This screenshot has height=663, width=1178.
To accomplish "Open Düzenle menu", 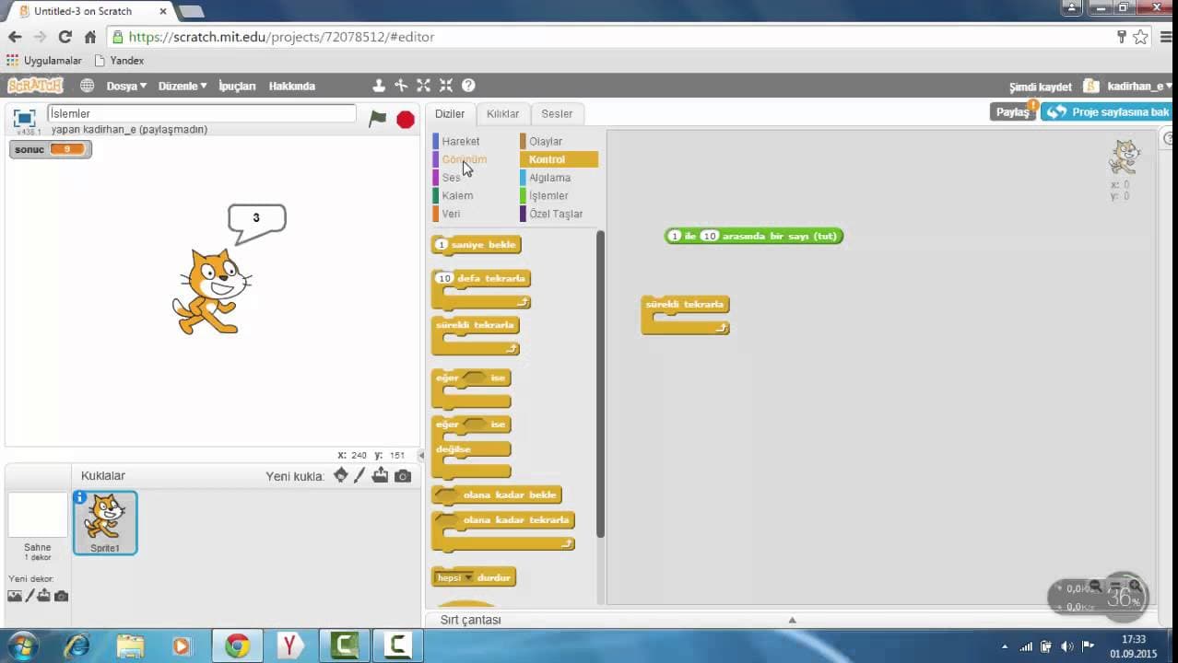I will (183, 86).
